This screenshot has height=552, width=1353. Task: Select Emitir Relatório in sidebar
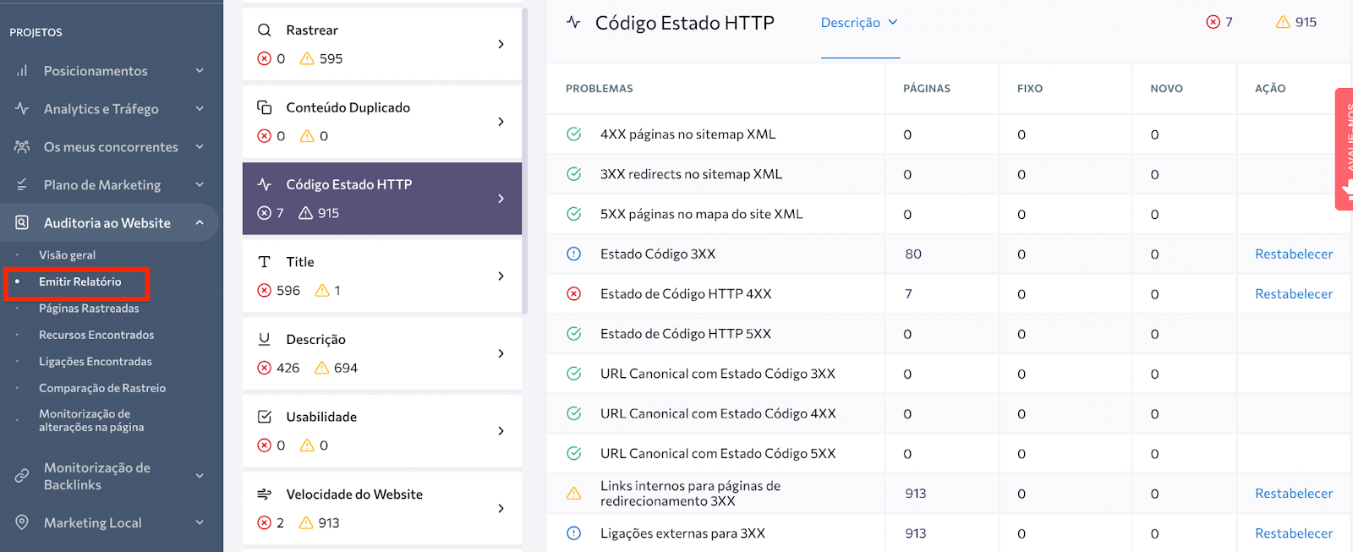(x=79, y=282)
